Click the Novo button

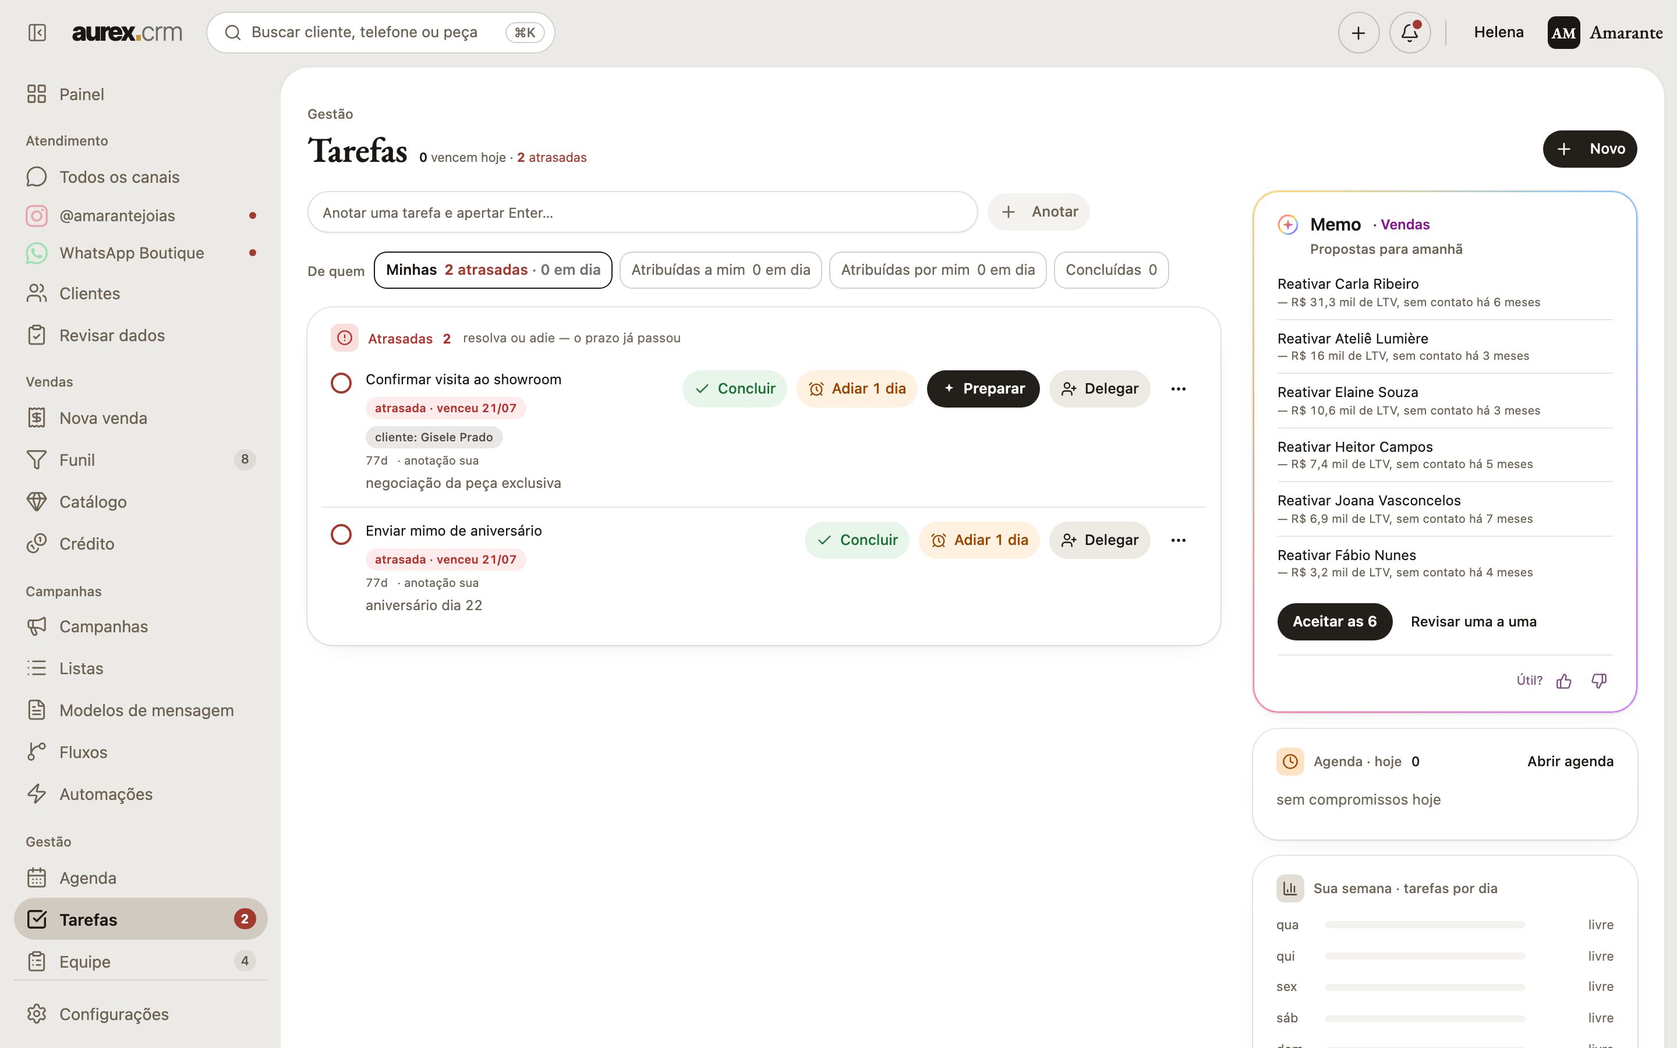[1590, 149]
